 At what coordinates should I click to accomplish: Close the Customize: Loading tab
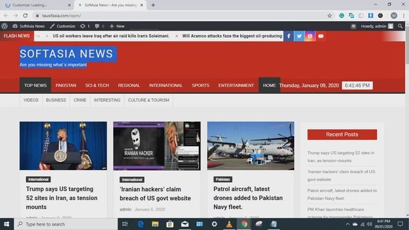[x=70, y=5]
